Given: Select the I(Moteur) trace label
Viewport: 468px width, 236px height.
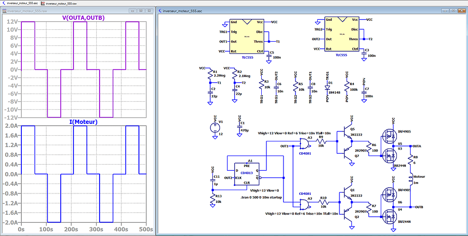Looking at the screenshot, I should 83,122.
